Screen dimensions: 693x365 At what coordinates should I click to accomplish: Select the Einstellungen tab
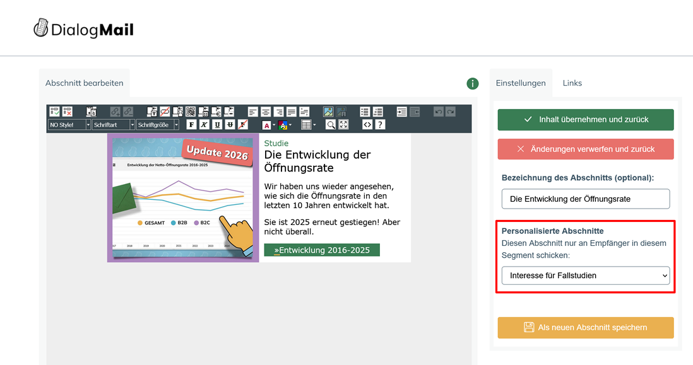point(520,83)
